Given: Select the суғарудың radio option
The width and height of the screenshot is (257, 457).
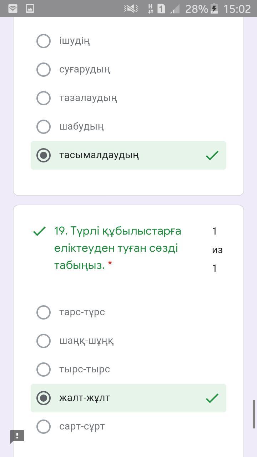Looking at the screenshot, I should (x=44, y=70).
